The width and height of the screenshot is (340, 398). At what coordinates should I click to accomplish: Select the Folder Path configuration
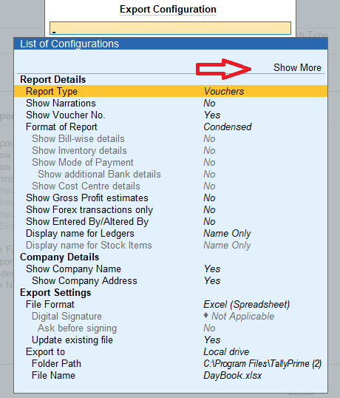coord(171,363)
